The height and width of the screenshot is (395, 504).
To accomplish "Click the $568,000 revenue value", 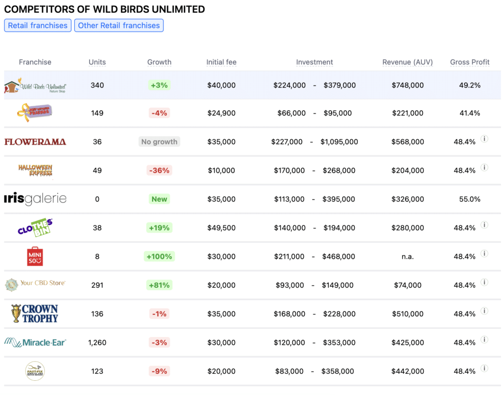I will (408, 142).
